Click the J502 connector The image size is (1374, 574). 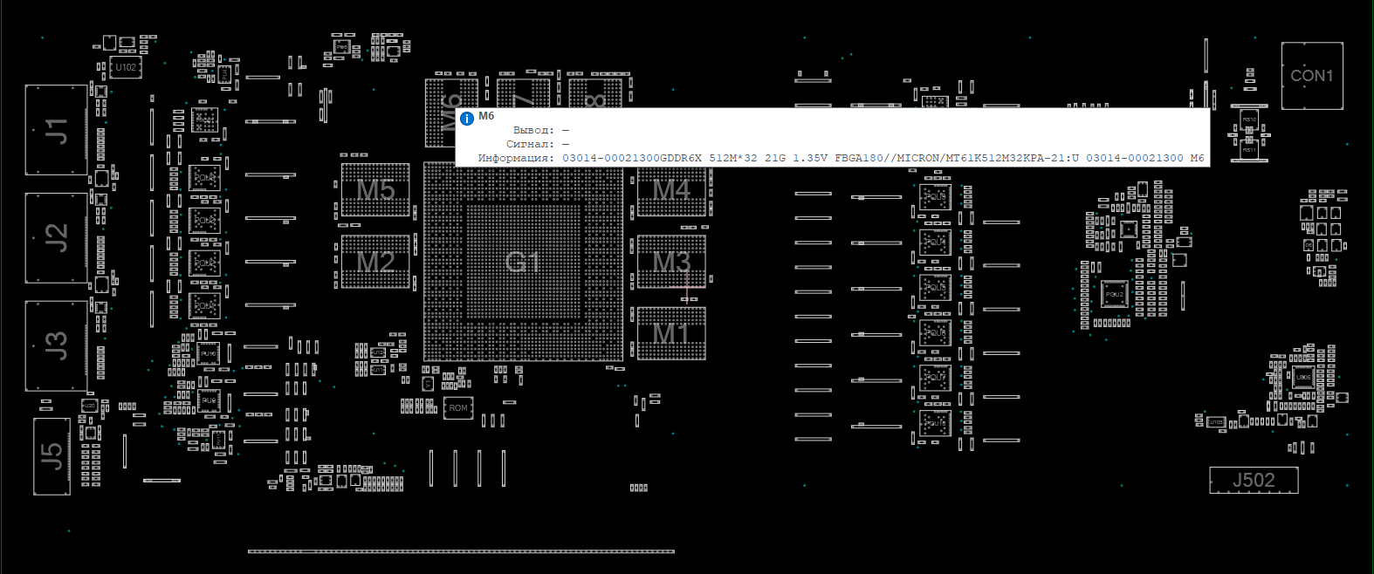tap(1254, 481)
